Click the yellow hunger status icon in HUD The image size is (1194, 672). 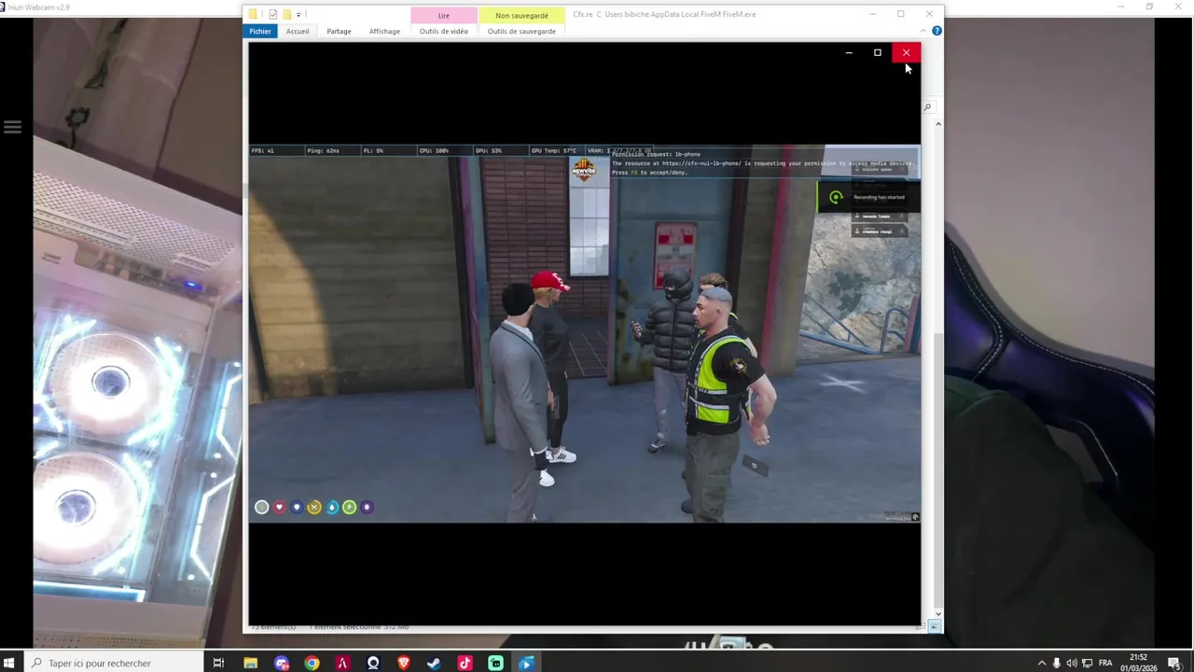(314, 507)
